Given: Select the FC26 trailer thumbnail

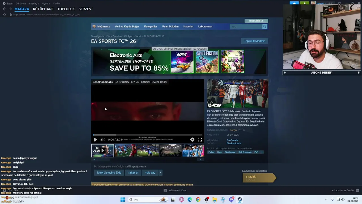Looking at the screenshot, I should (x=102, y=150).
